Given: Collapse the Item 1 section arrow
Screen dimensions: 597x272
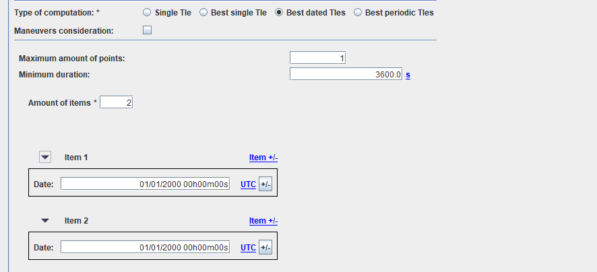Looking at the screenshot, I should pos(45,158).
